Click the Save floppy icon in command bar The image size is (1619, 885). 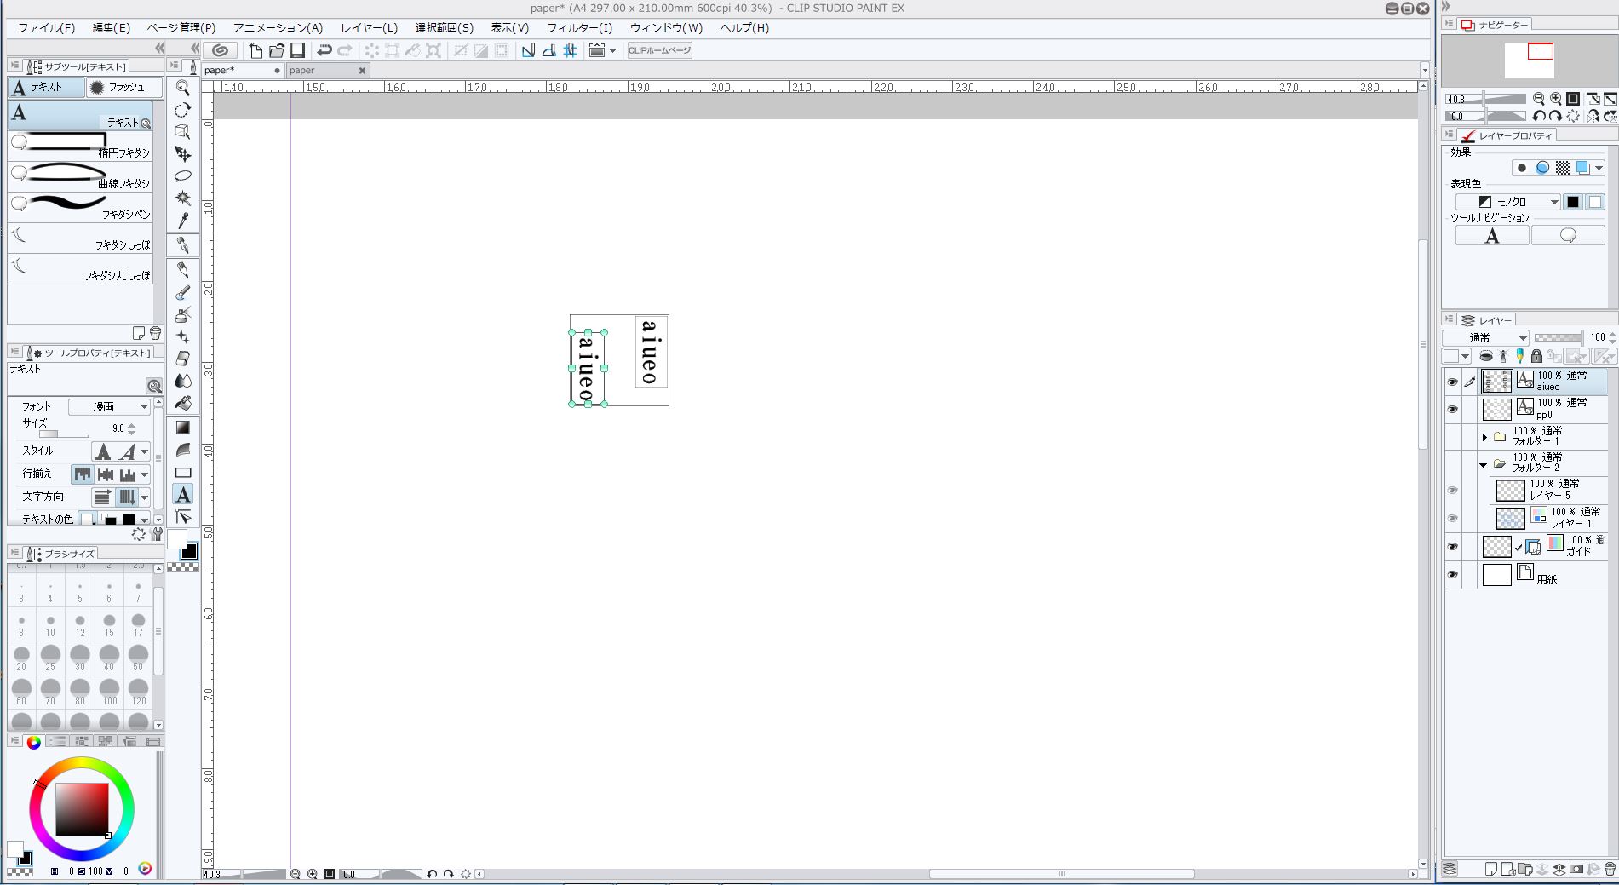coord(297,50)
